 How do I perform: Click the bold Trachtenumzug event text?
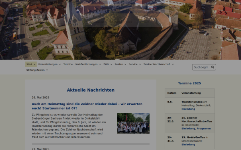192,102
